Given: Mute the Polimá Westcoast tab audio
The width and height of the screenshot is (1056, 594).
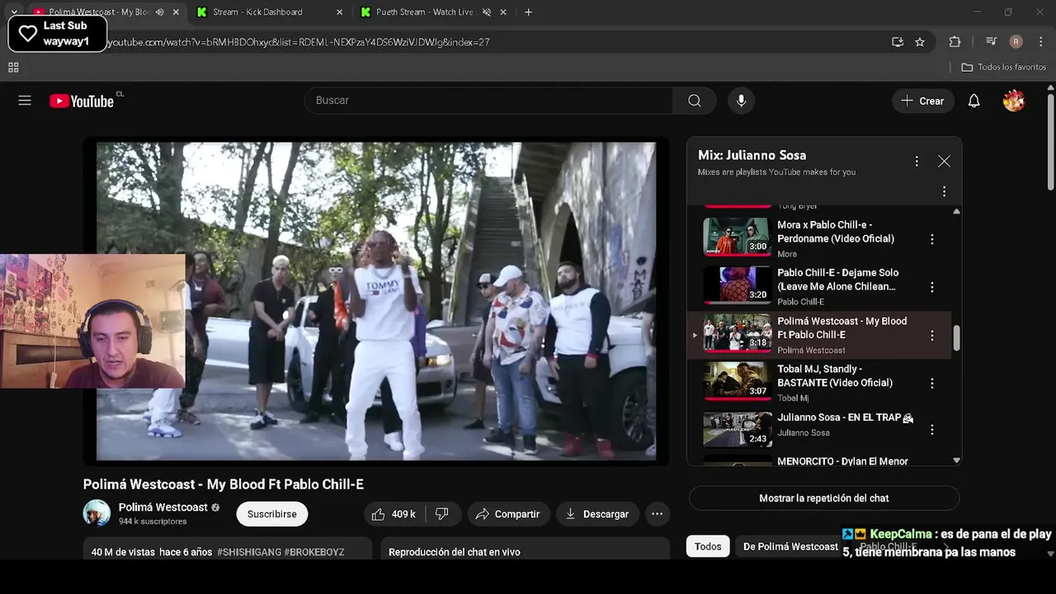Looking at the screenshot, I should pyautogui.click(x=159, y=12).
